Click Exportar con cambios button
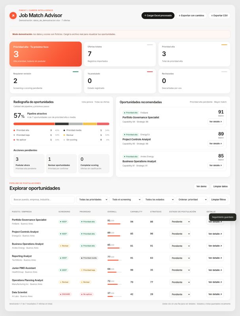Viewport: 240px width, 316px height. coord(191,15)
